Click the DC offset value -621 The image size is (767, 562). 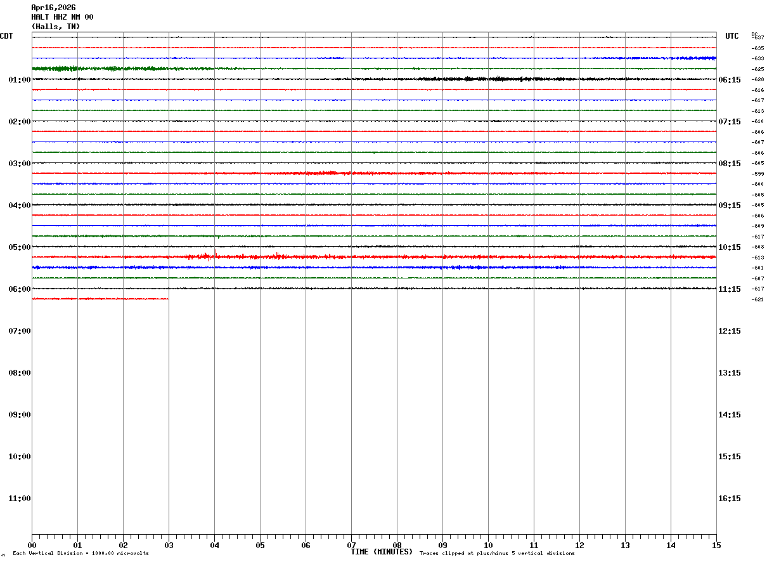pos(757,299)
